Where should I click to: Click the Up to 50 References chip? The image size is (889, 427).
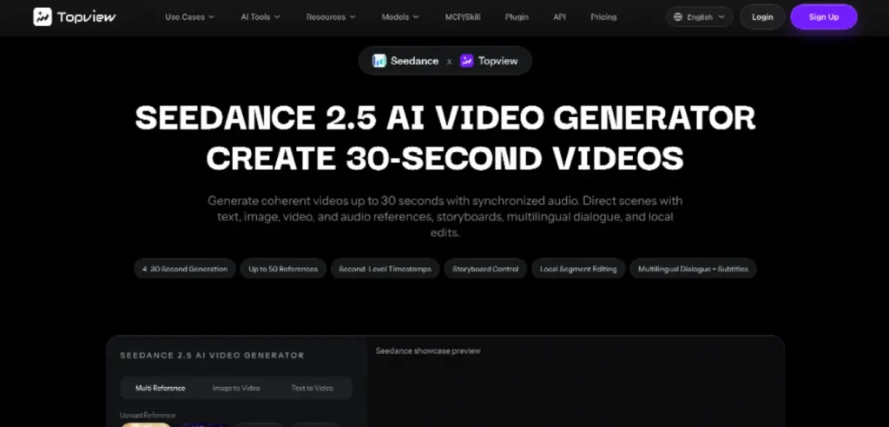click(283, 269)
